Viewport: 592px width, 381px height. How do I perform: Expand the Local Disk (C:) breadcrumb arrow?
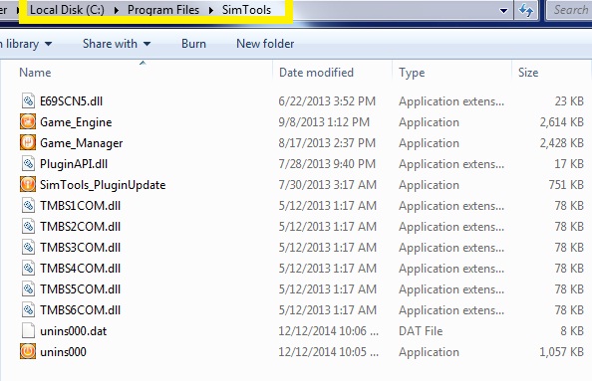click(x=117, y=10)
